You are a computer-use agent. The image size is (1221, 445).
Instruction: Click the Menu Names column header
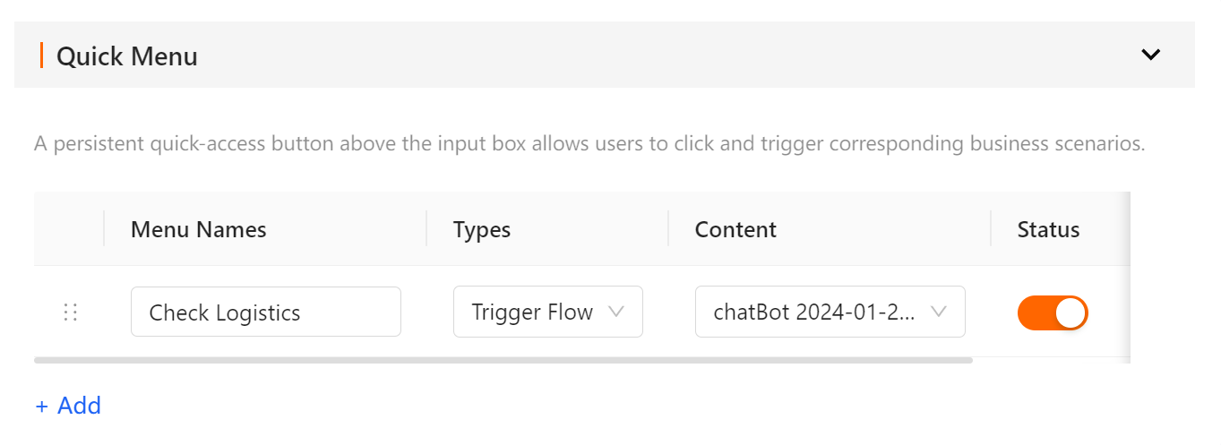click(x=199, y=229)
